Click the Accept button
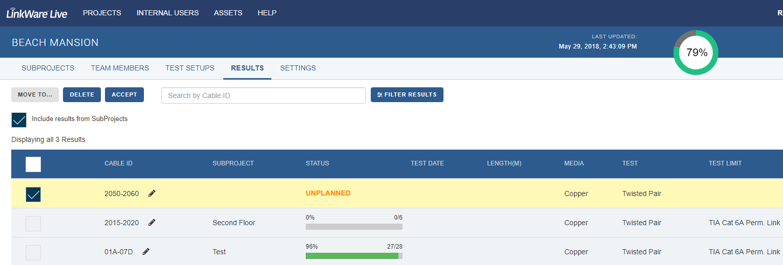 point(124,94)
